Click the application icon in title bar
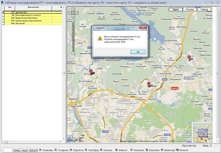Viewport: 221px width, 153px height. tap(3, 3)
